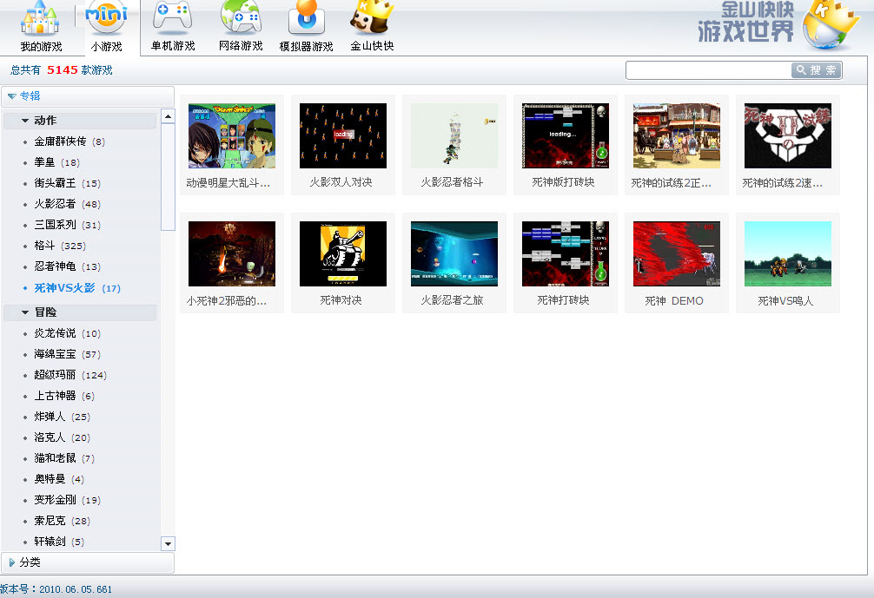Viewport: 874px width, 598px height.
Task: Select 海绵宝宝 (57) album
Action: [x=68, y=354]
